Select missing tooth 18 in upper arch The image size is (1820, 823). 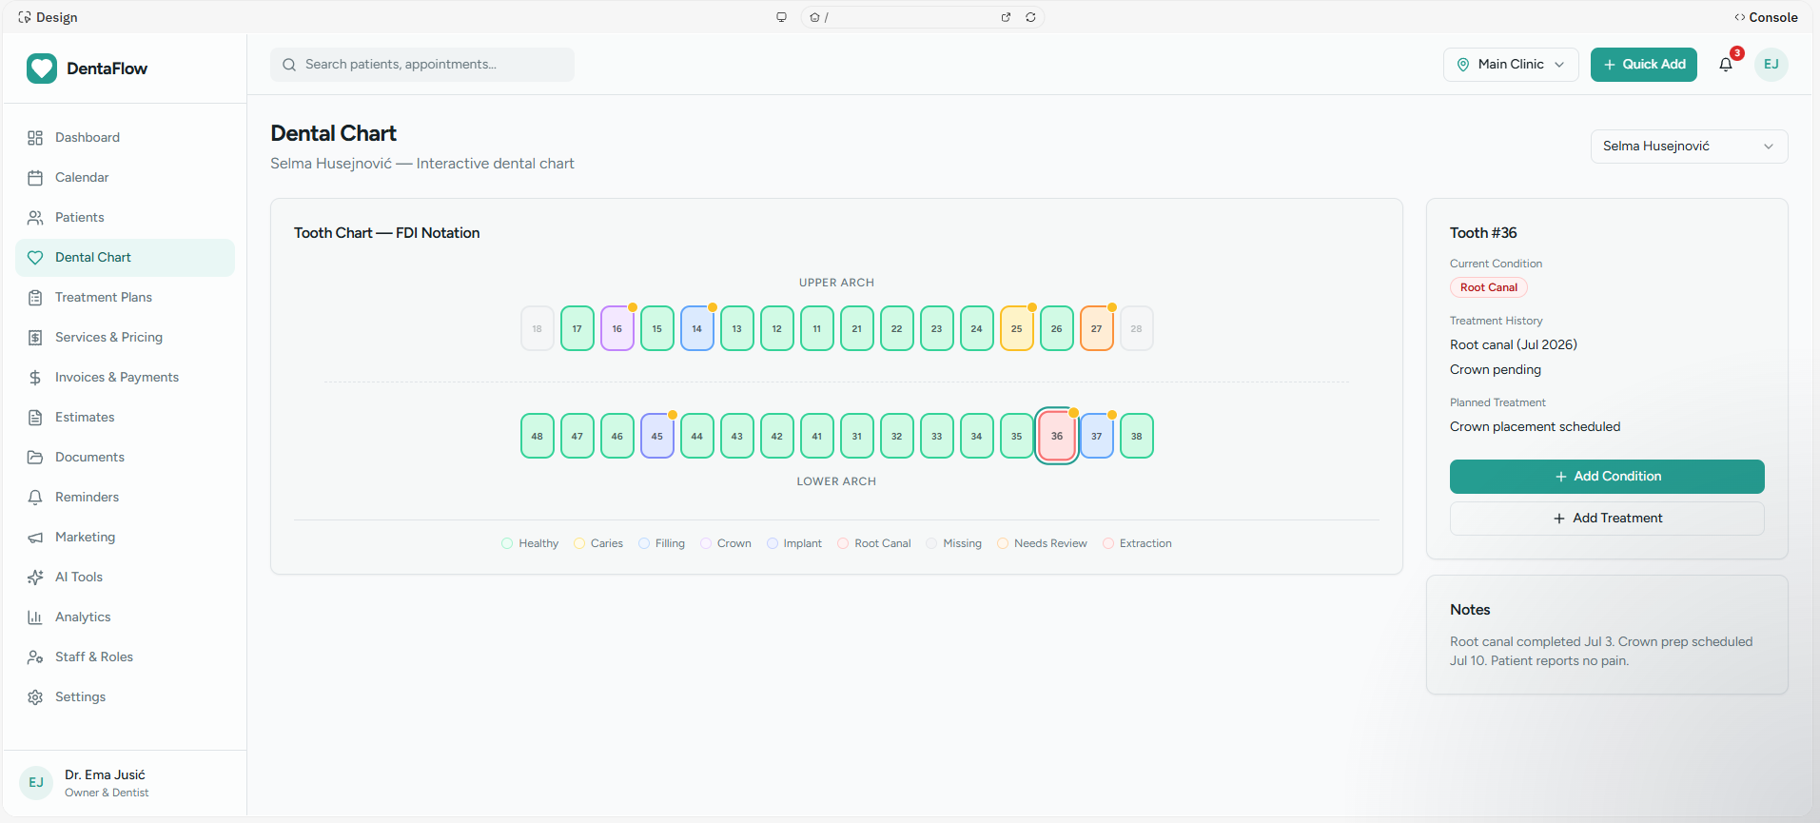[x=538, y=328]
